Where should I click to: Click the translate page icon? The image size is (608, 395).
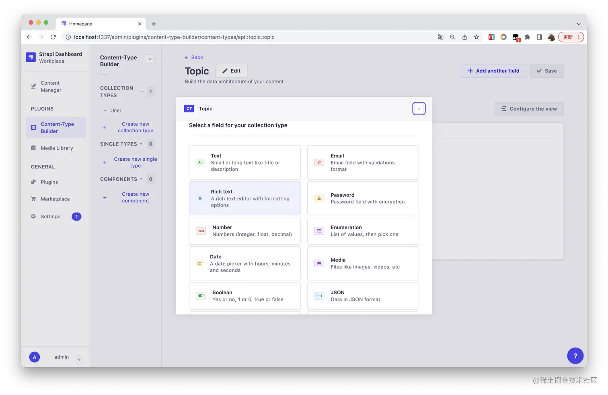point(441,37)
